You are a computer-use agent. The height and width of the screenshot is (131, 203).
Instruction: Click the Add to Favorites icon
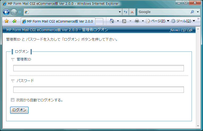pos(14,21)
